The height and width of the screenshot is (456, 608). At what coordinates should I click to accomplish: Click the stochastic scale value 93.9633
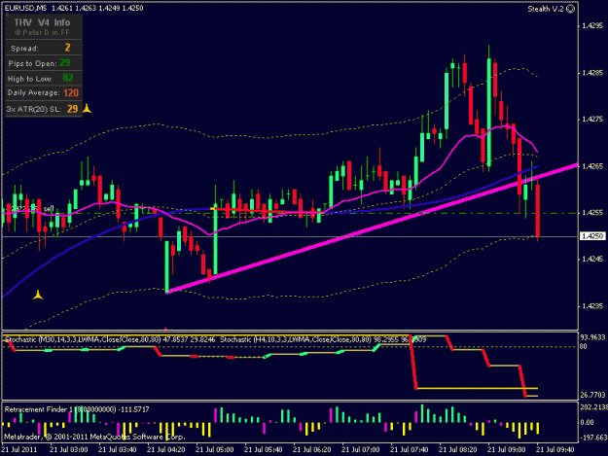click(592, 337)
